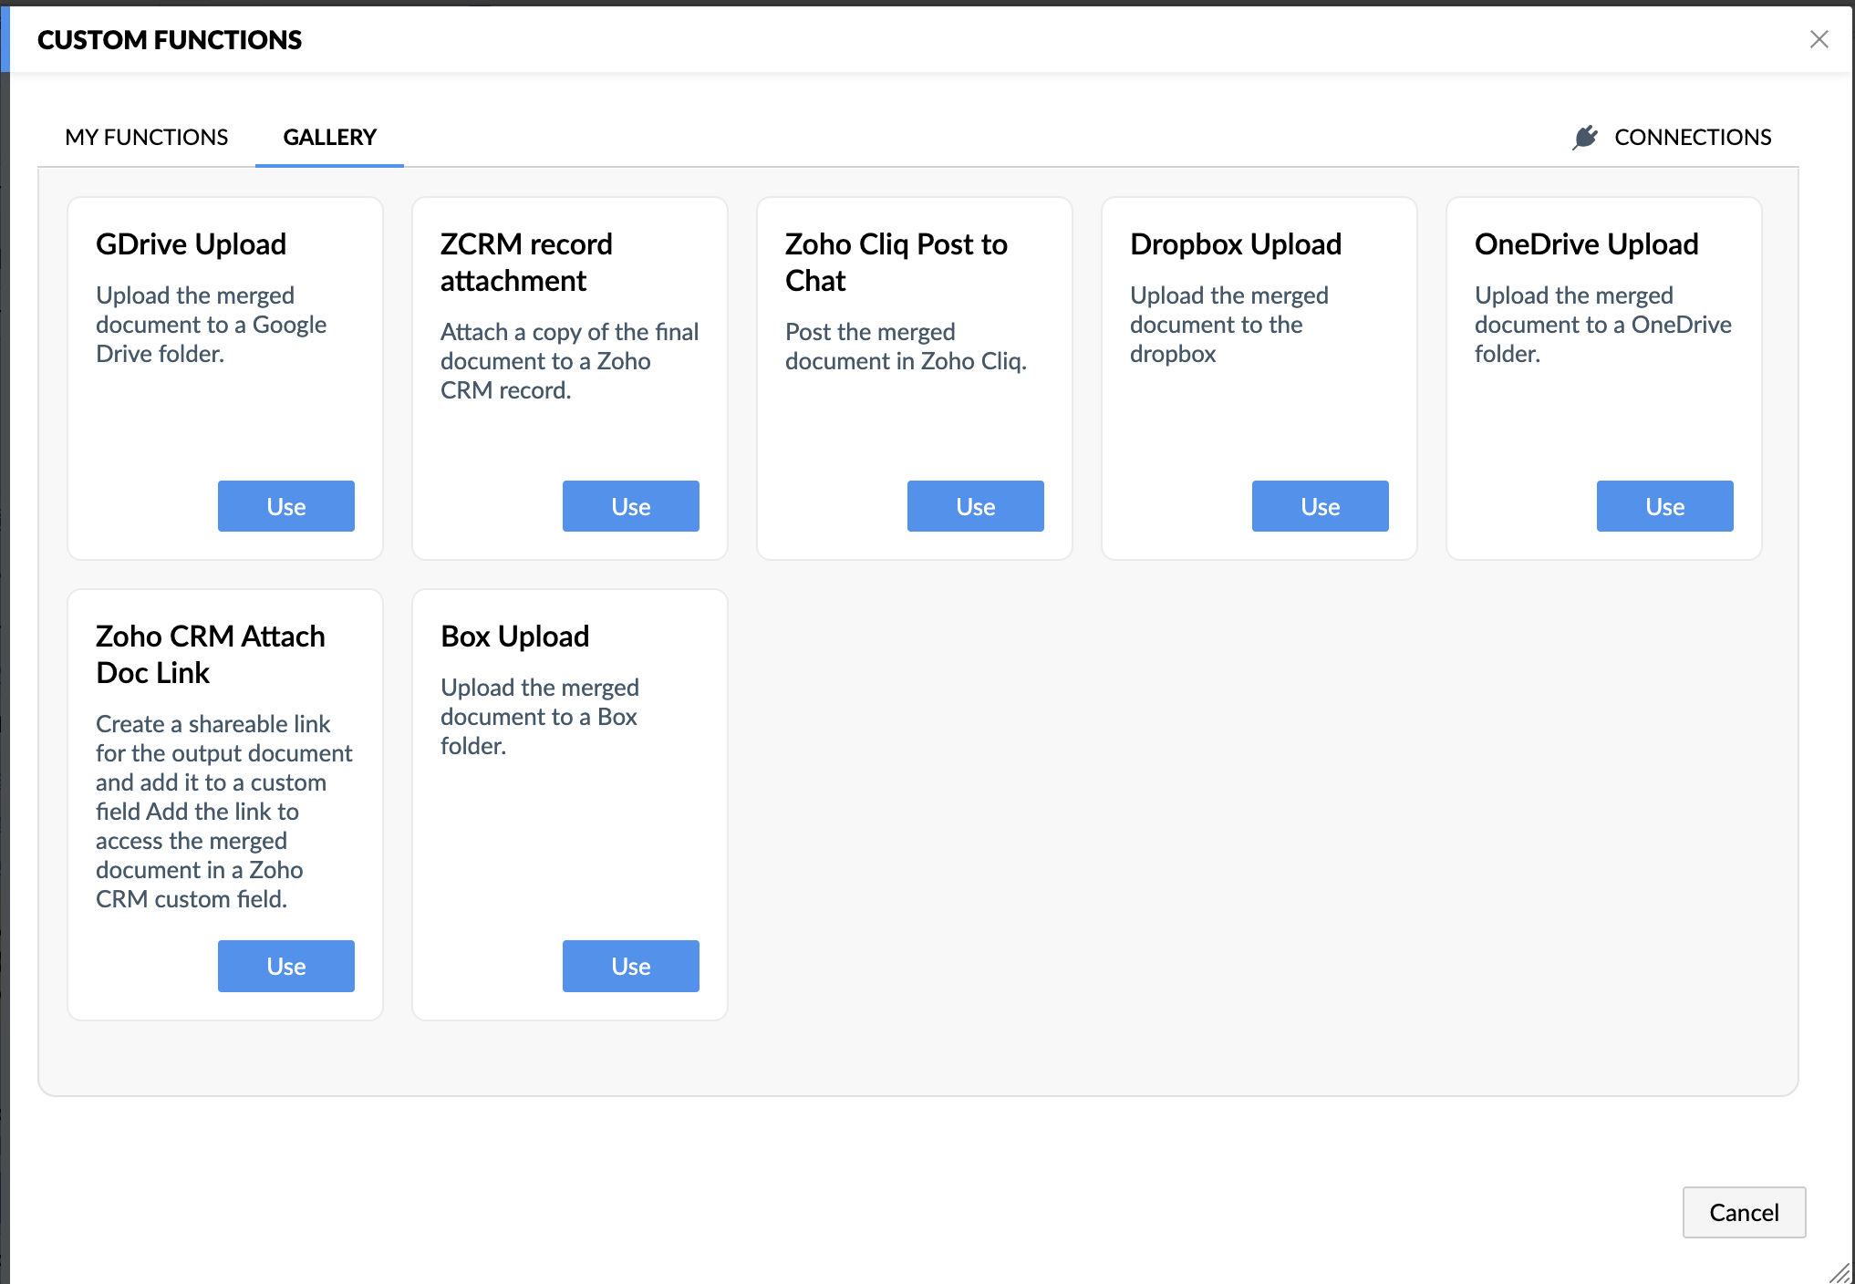
Task: Open the Connections link
Action: tap(1692, 137)
